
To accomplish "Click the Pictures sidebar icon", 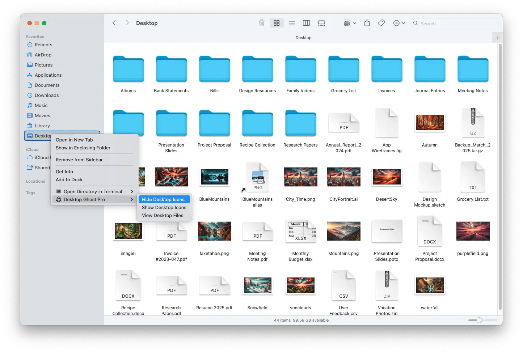I will click(x=30, y=65).
